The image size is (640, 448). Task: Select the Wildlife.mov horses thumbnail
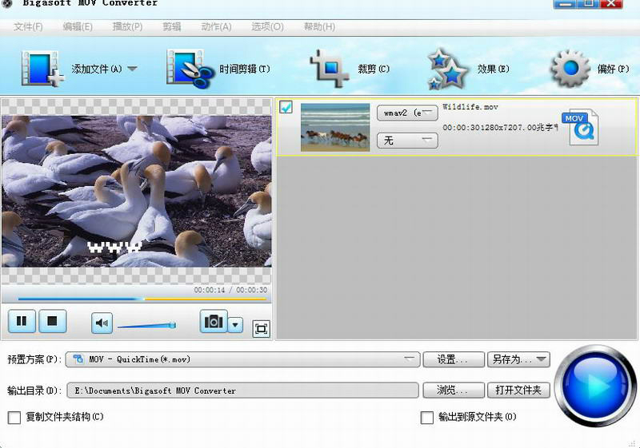[x=335, y=127]
